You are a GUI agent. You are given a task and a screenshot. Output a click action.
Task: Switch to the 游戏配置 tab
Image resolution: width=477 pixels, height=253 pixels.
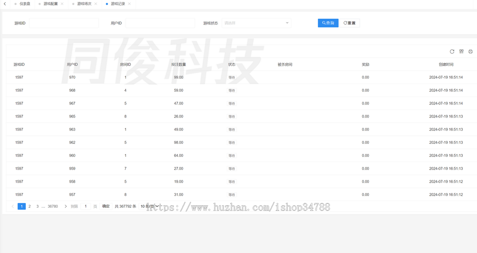(x=50, y=4)
